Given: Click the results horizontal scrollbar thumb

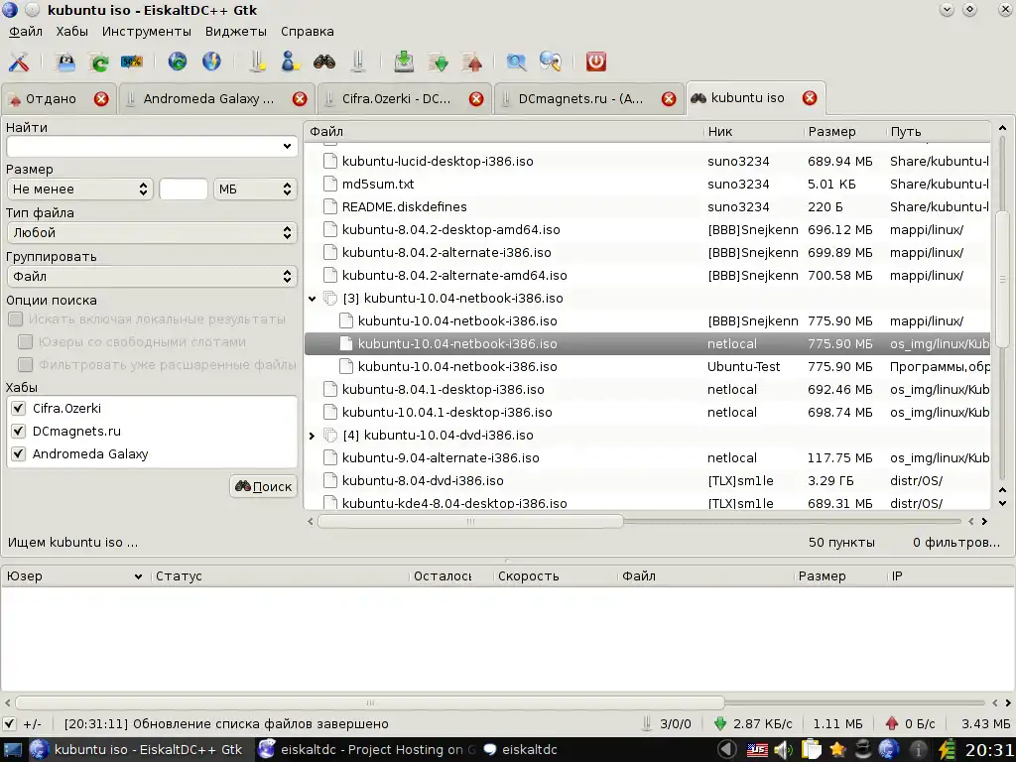Looking at the screenshot, I should click(470, 521).
